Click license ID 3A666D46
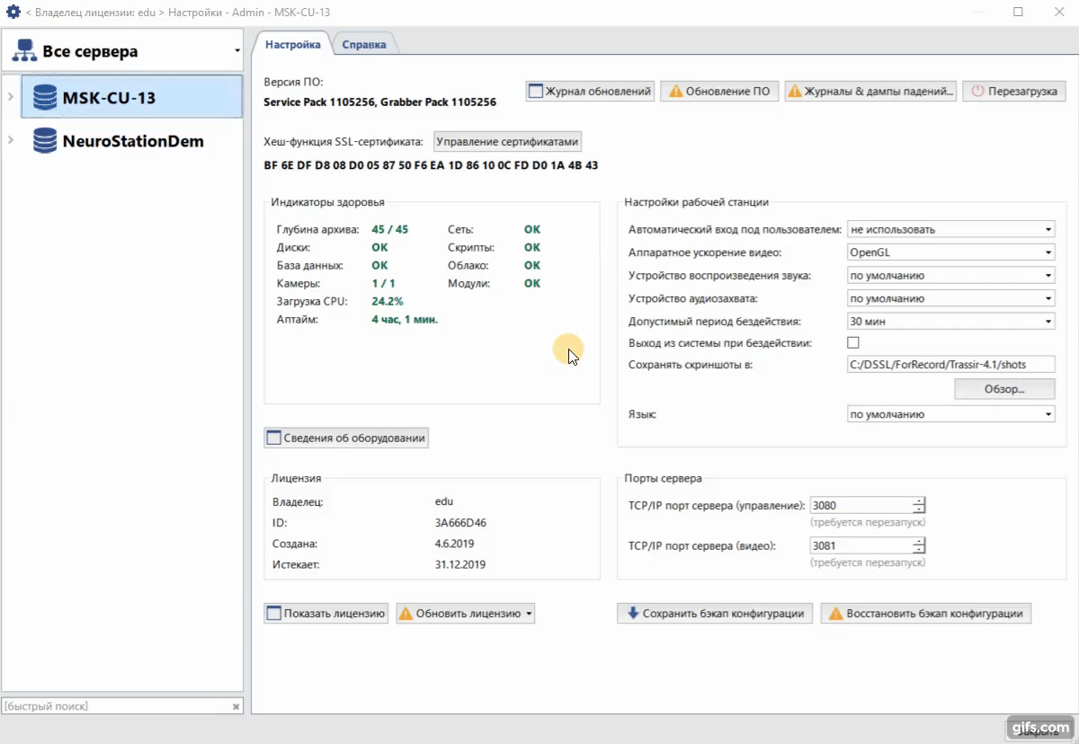 coord(460,522)
